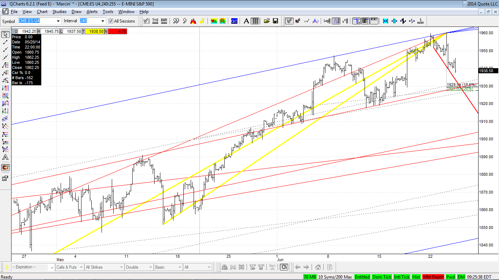Save workspace with the floppy disk icon
499x280 pixels.
click(x=275, y=21)
